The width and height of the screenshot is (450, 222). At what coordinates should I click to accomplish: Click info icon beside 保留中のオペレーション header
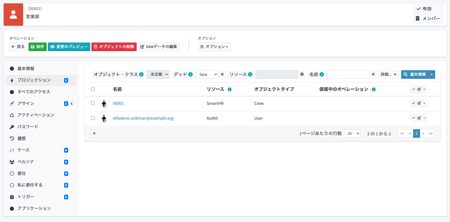tap(374, 89)
